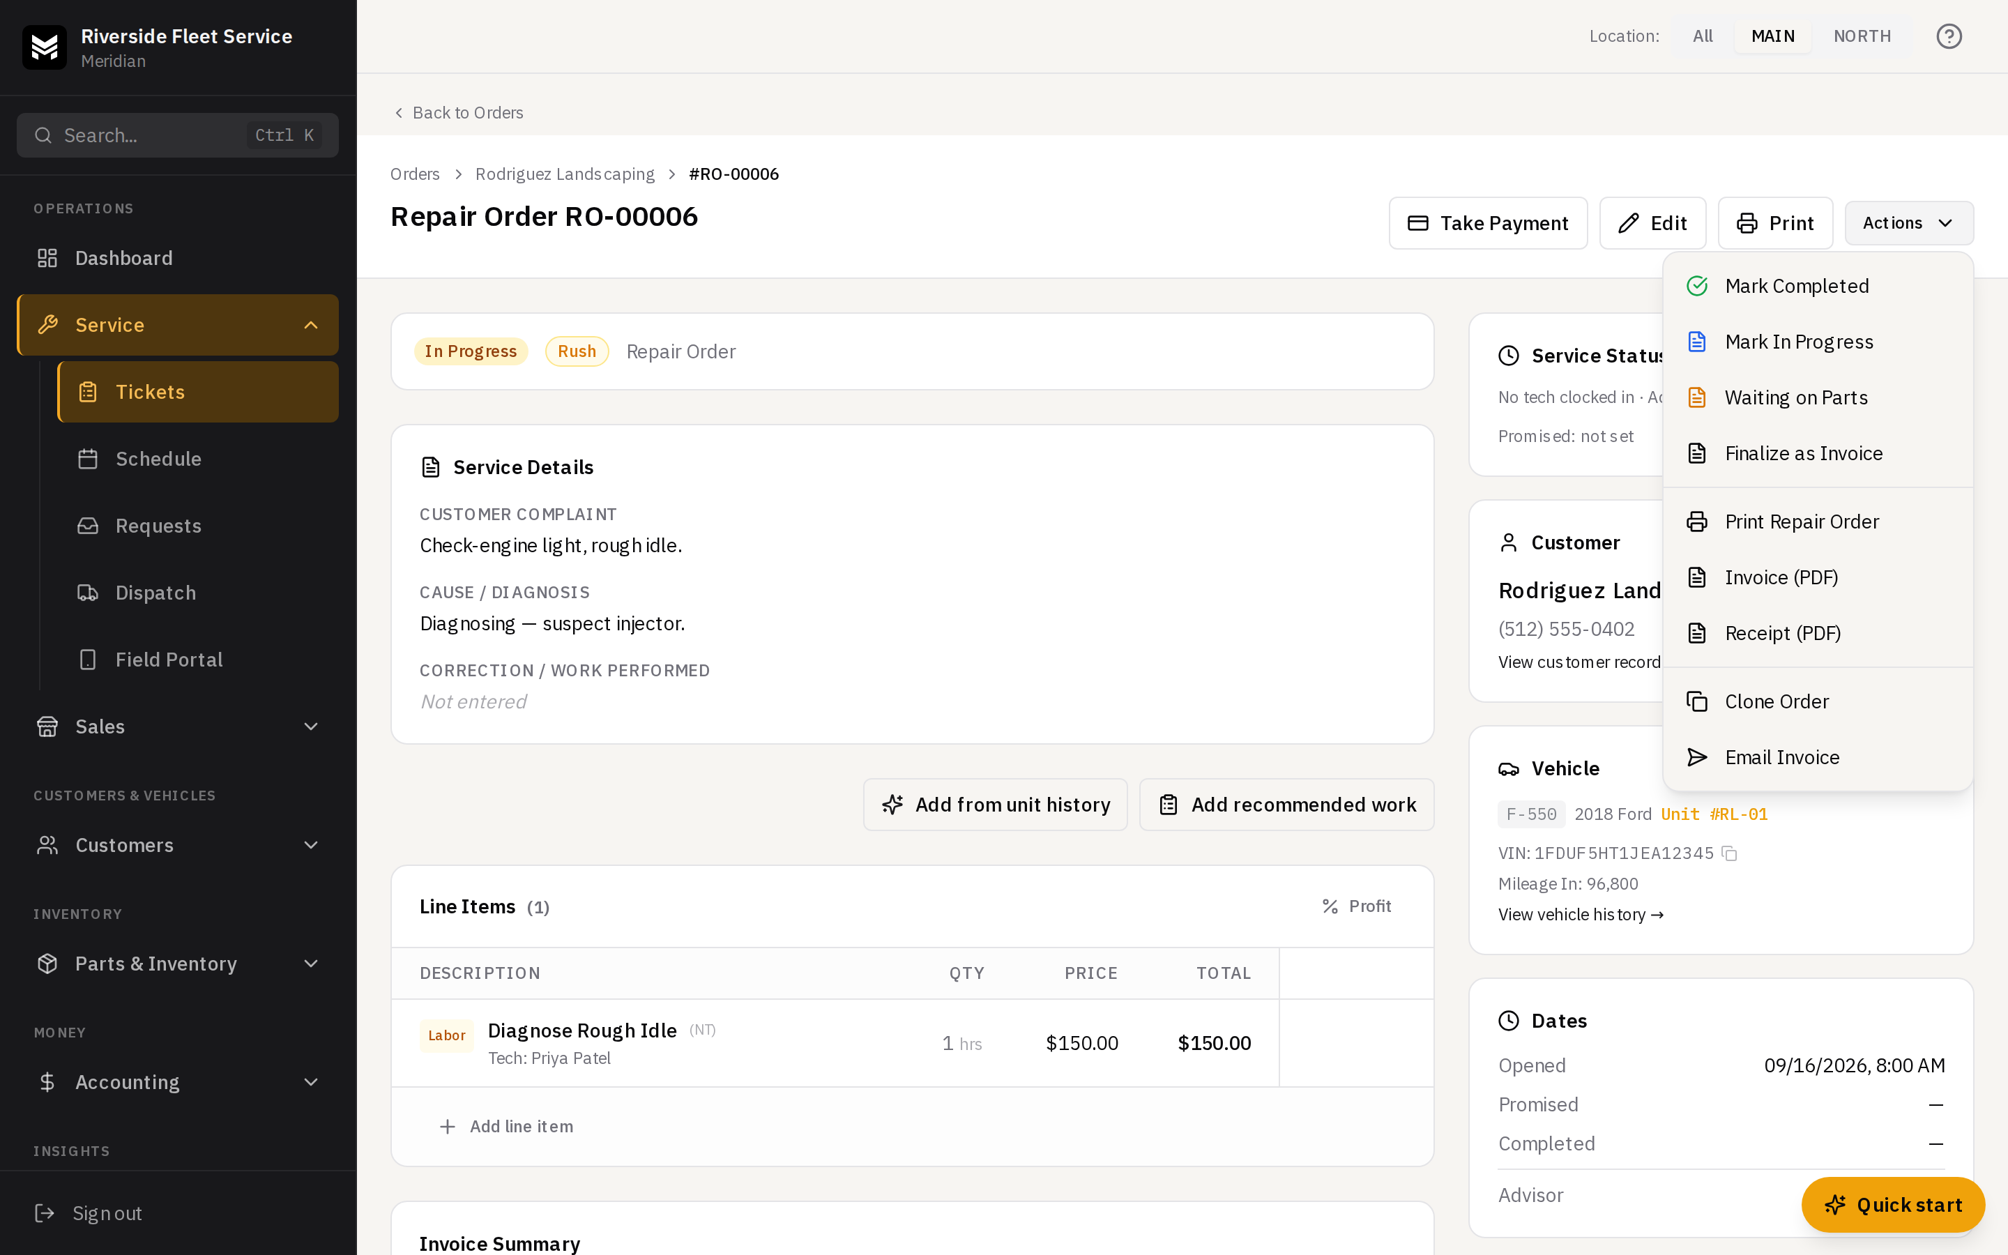Expand the Parts & Inventory group

click(x=178, y=964)
